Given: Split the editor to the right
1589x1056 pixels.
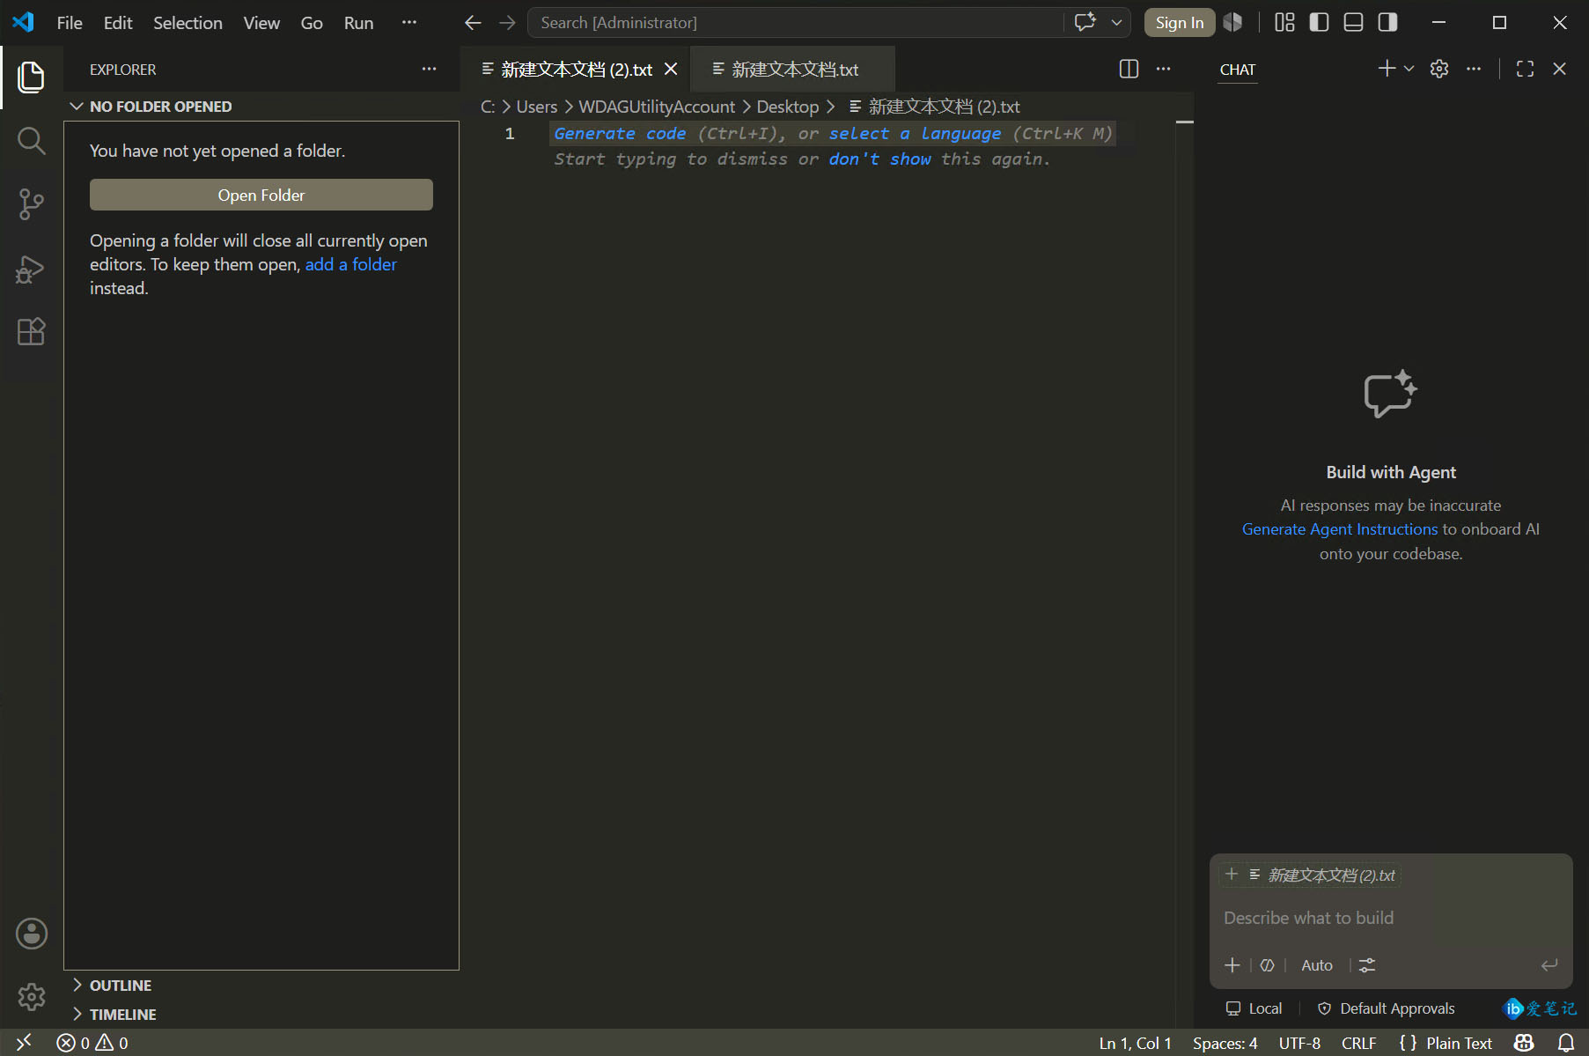Looking at the screenshot, I should point(1129,69).
